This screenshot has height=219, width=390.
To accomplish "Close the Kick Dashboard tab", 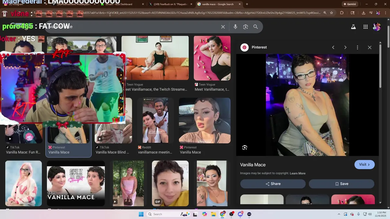I will (143, 4).
